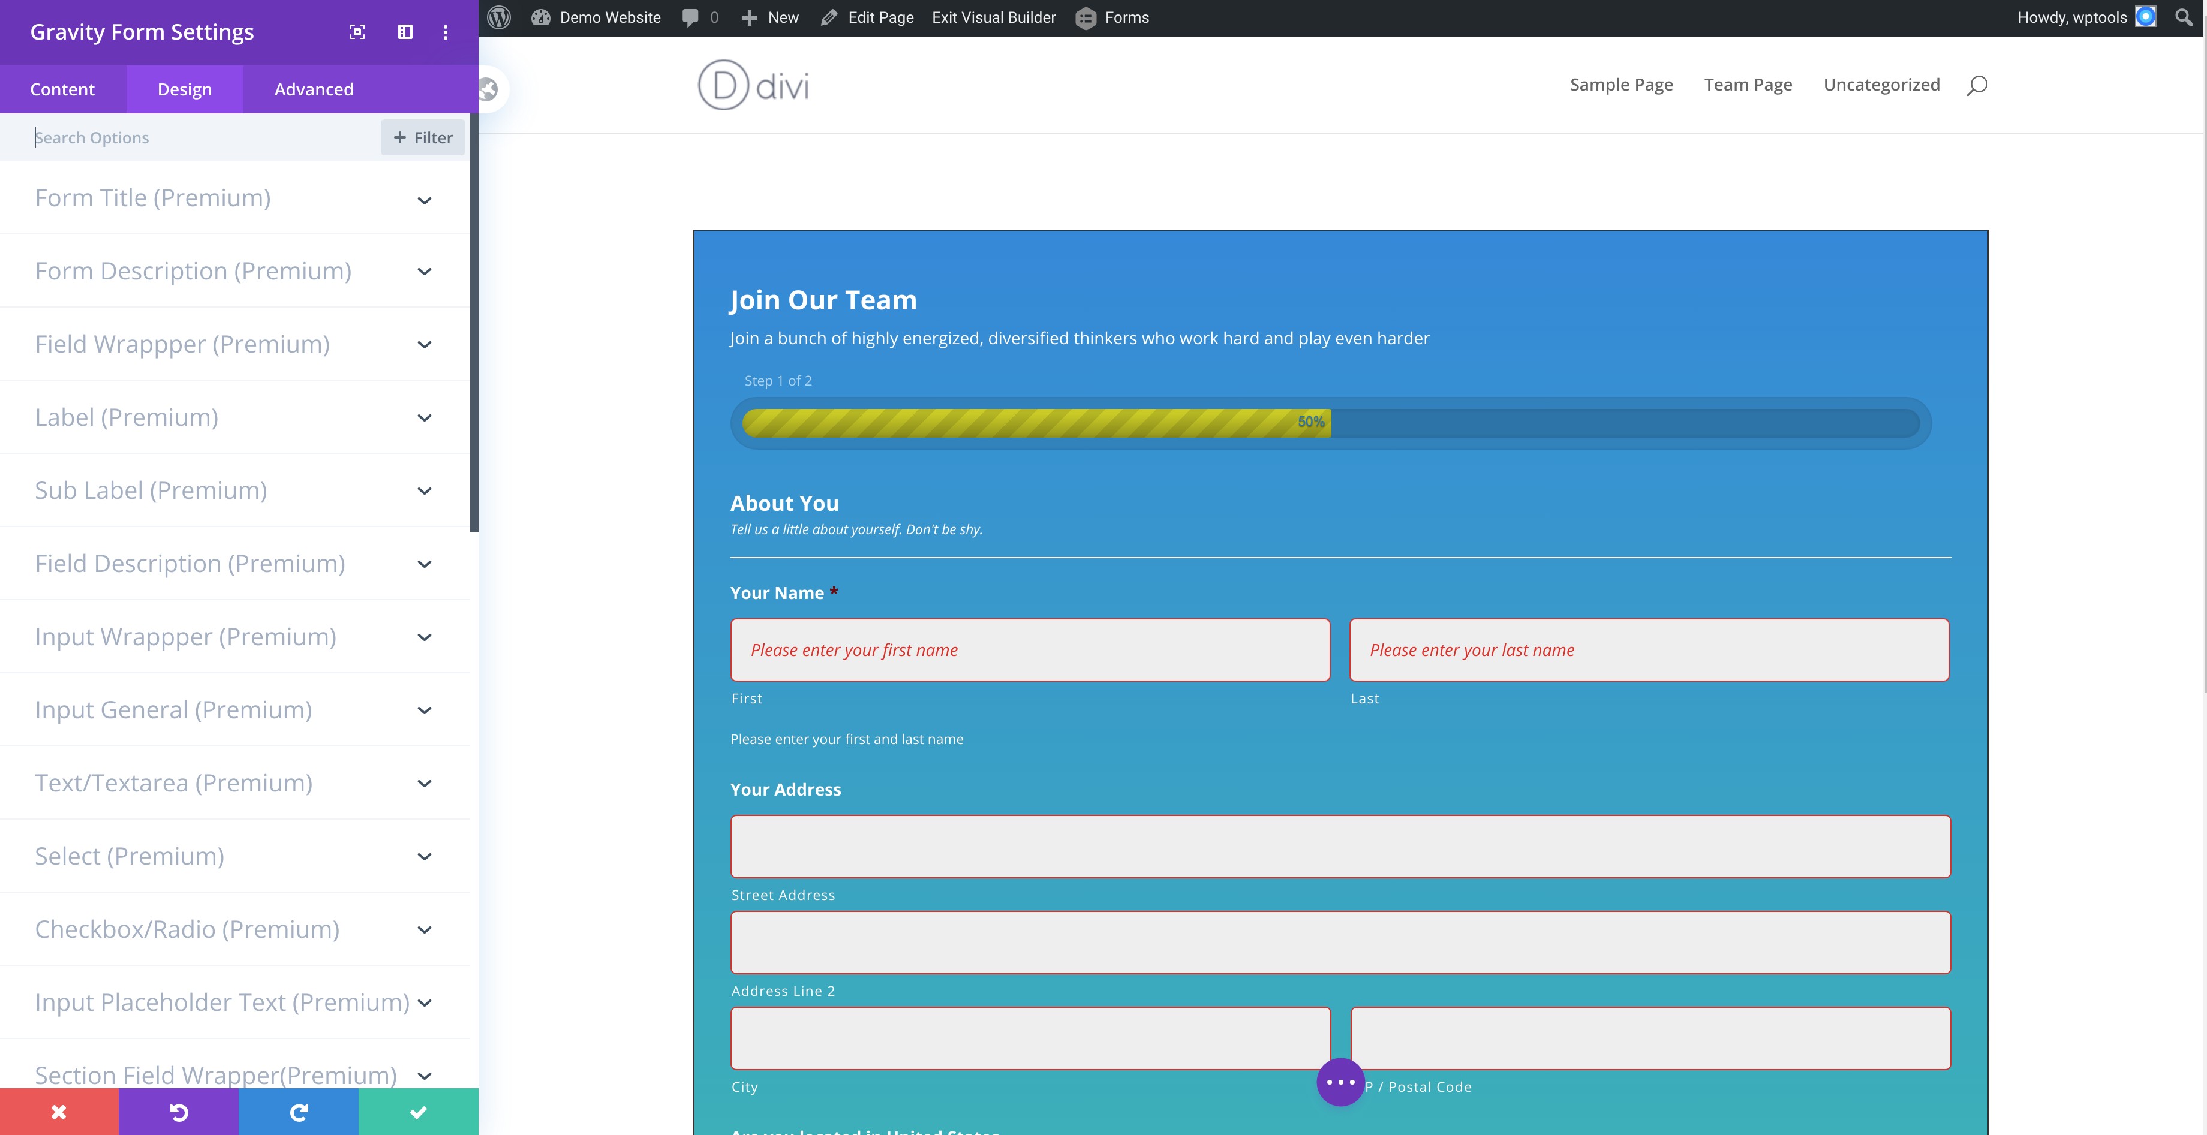Click the site header search icon
This screenshot has width=2207, height=1135.
tap(1977, 85)
